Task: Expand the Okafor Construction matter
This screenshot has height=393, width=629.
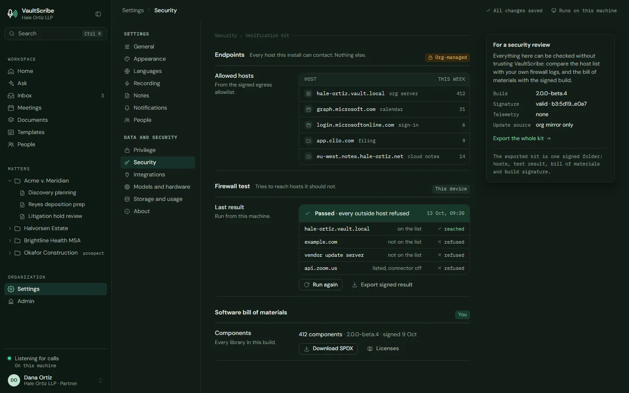Action: click(10, 253)
